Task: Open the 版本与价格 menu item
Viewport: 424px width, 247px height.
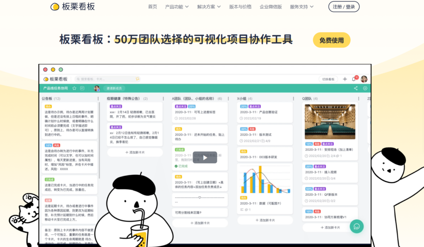Action: pos(240,7)
